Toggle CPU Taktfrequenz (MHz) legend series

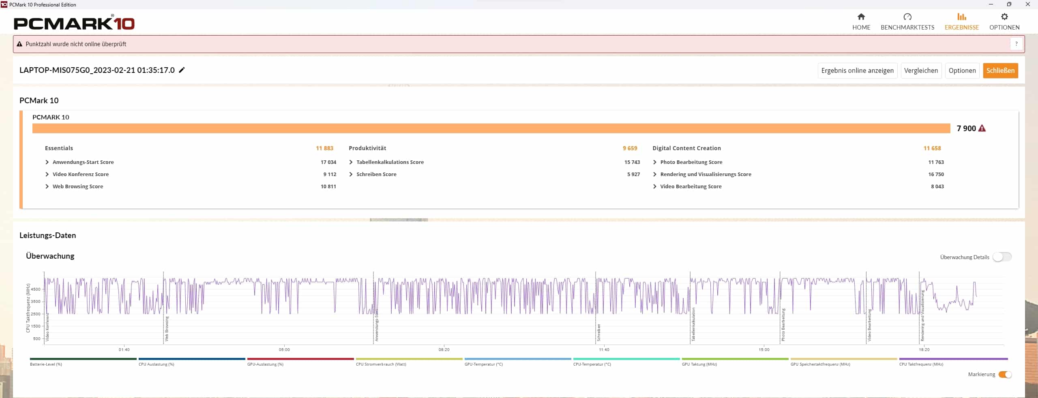921,364
